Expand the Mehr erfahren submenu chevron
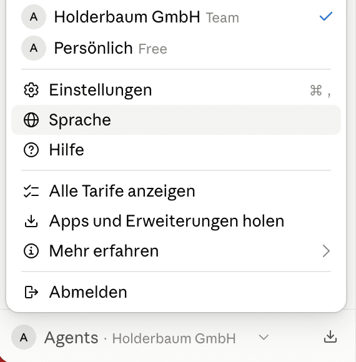This screenshot has height=362, width=356. coord(326,251)
